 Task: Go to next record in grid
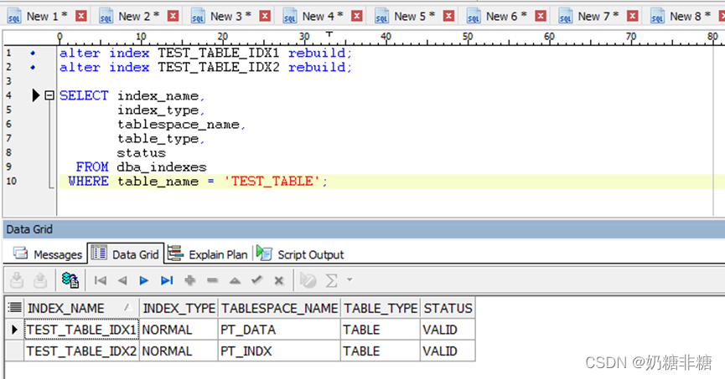tap(144, 280)
